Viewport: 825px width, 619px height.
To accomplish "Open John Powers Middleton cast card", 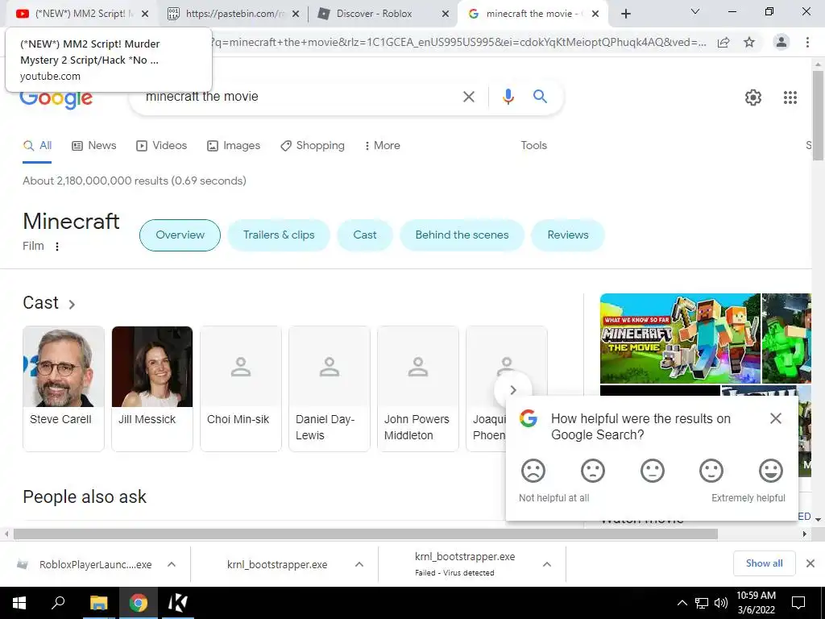I will click(x=418, y=388).
